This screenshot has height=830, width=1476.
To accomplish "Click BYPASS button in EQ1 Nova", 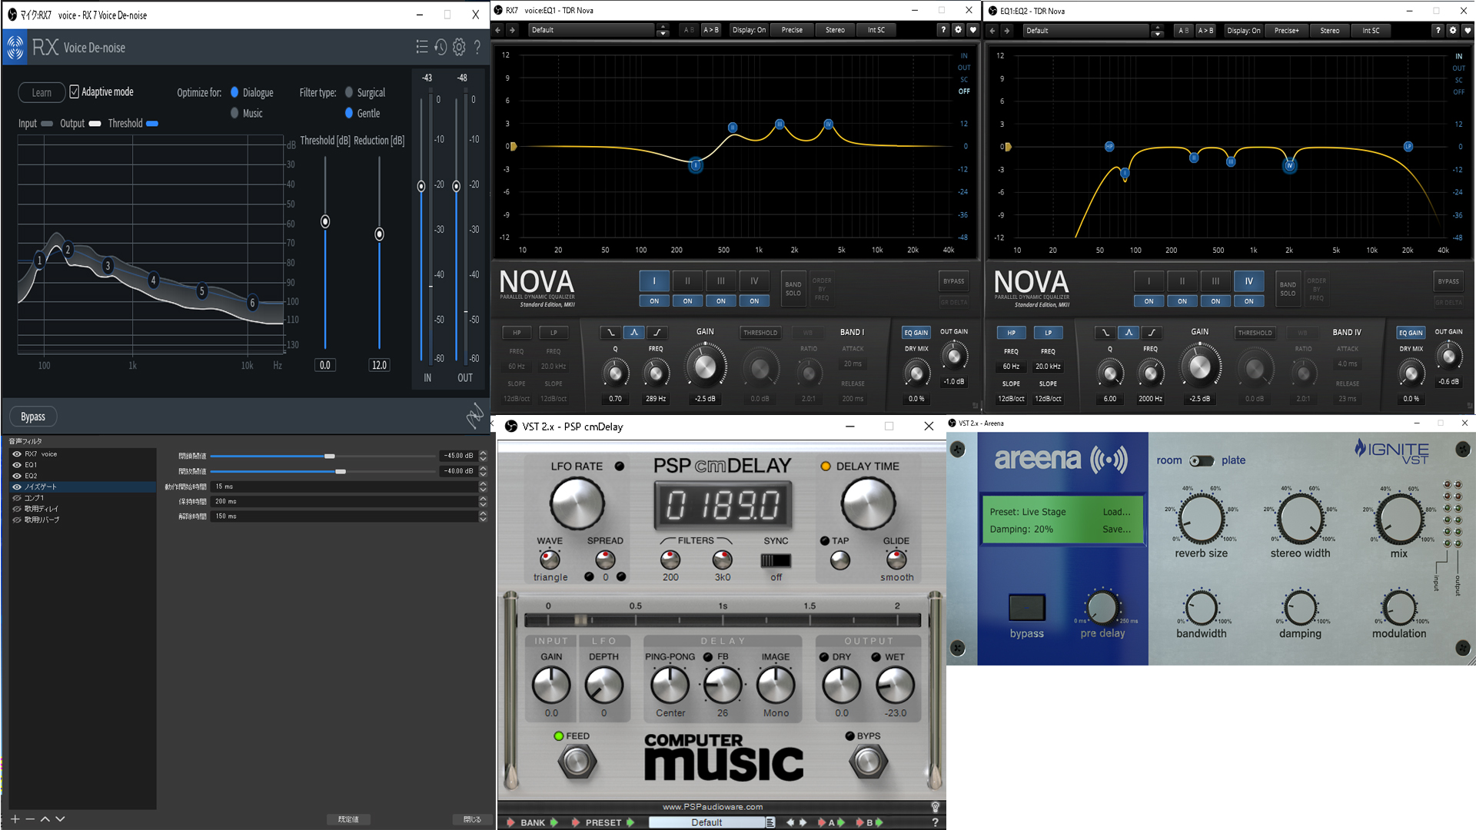I will click(x=953, y=281).
